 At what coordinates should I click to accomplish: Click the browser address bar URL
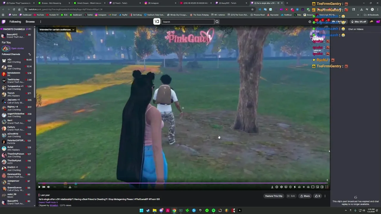65,9
